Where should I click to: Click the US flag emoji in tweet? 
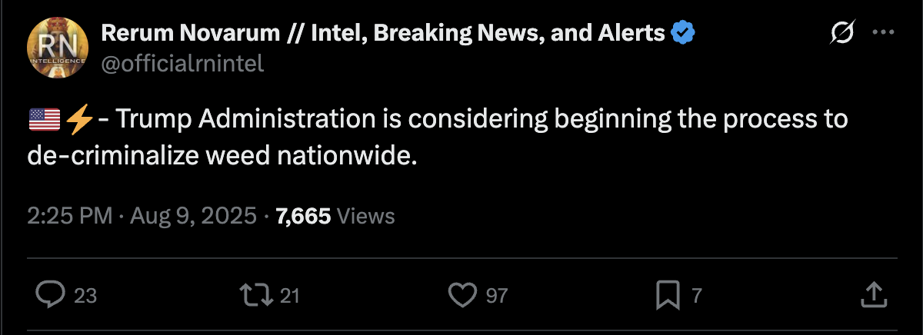coord(44,121)
